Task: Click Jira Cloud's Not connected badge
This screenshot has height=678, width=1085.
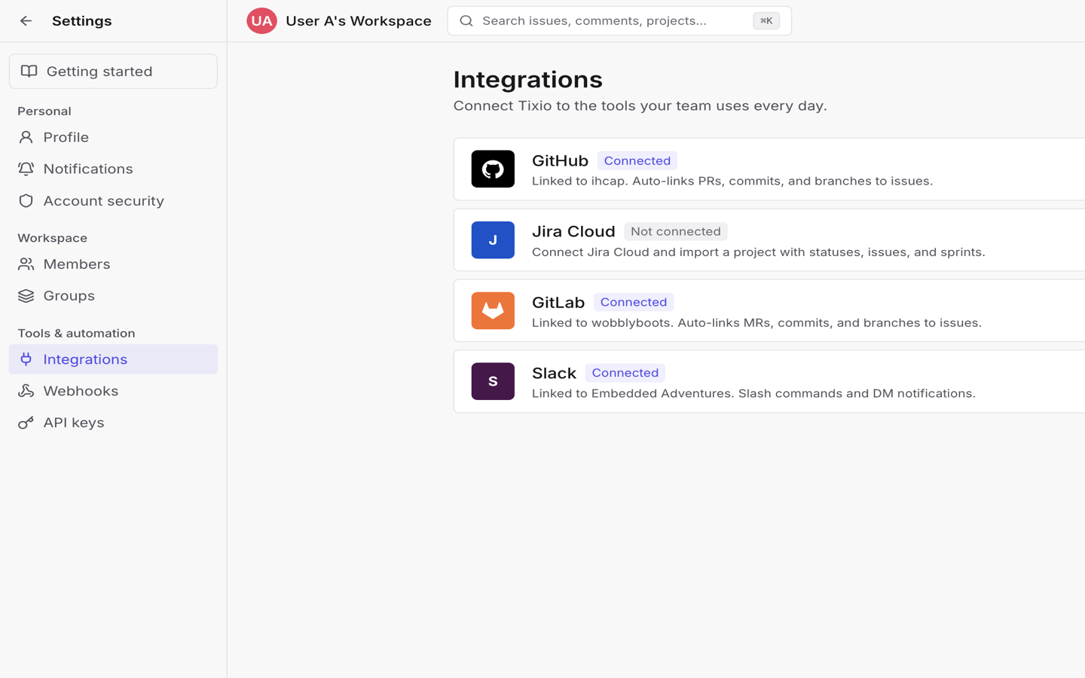Action: (x=676, y=231)
